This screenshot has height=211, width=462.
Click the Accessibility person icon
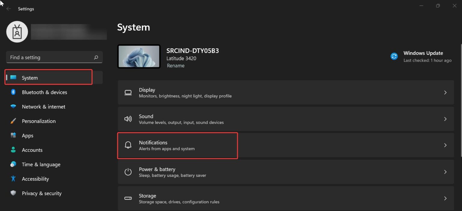13,179
